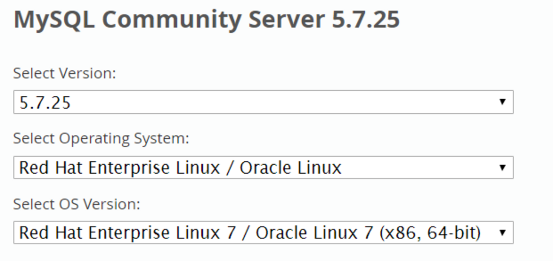Image resolution: width=553 pixels, height=261 pixels.
Task: Click the '5.7.25' value in the version combo box
Action: pyautogui.click(x=45, y=103)
